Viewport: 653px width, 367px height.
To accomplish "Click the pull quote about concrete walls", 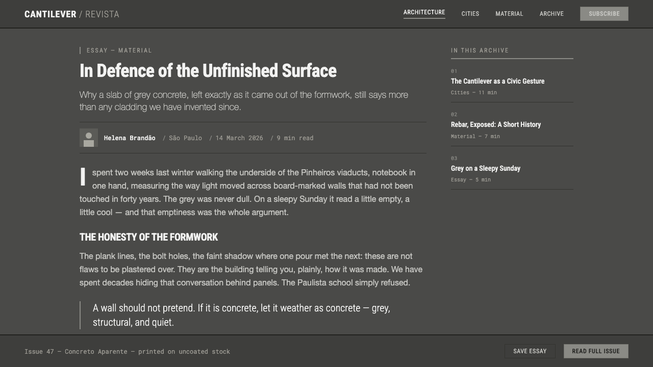I will pos(241,315).
